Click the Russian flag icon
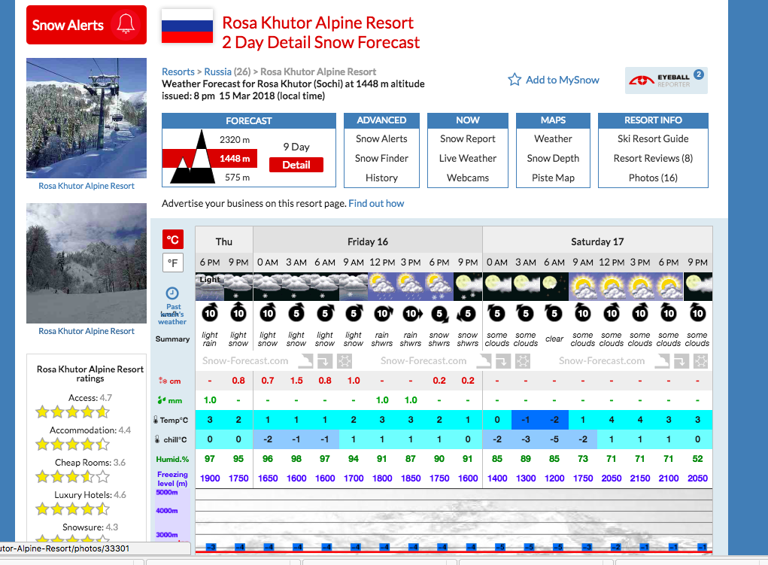The image size is (768, 565). click(187, 26)
